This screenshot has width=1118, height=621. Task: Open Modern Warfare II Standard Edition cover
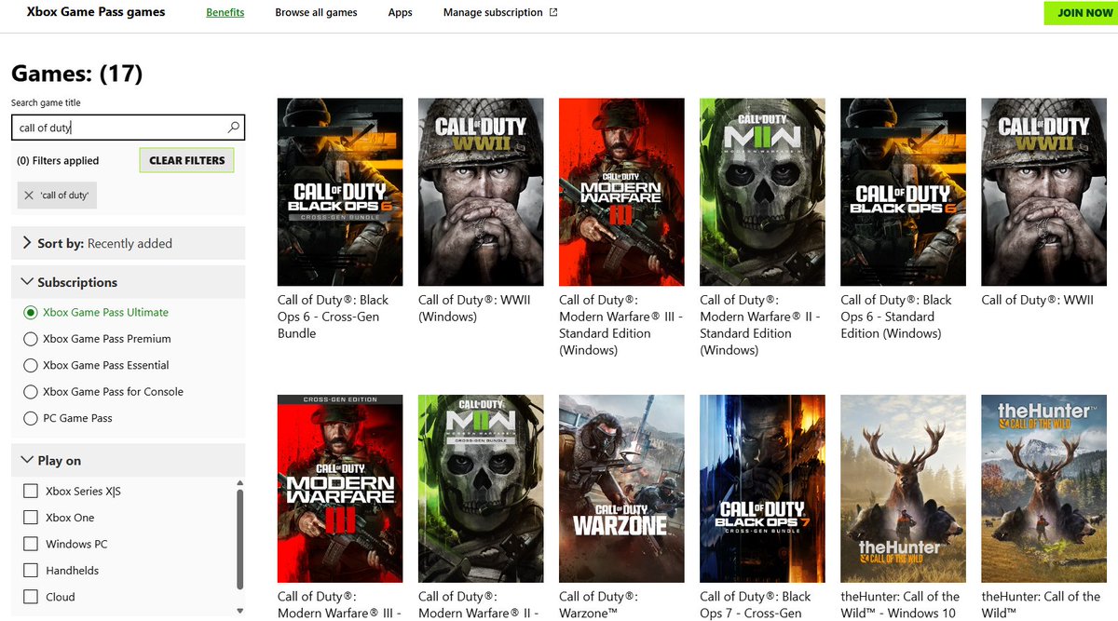tap(762, 192)
